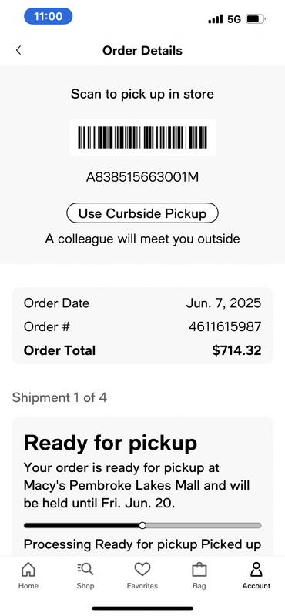The width and height of the screenshot is (285, 616).
Task: Tap barcode code A838515663001M
Action: click(142, 177)
